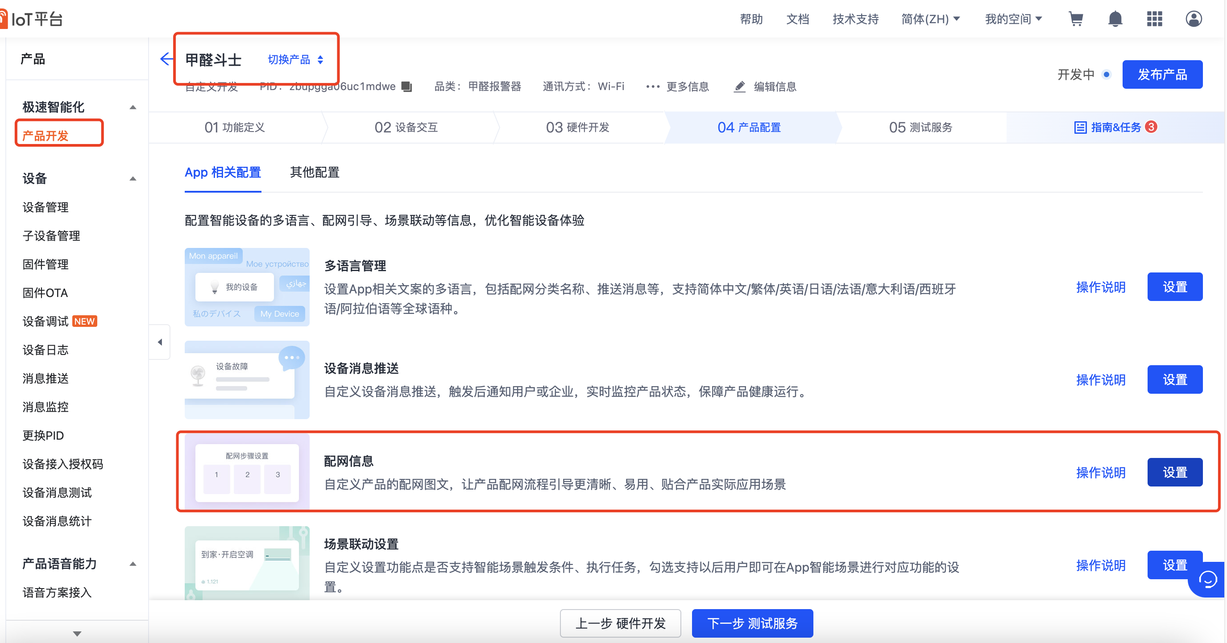Collapse the sidebar with the left arrow handle

click(x=160, y=342)
